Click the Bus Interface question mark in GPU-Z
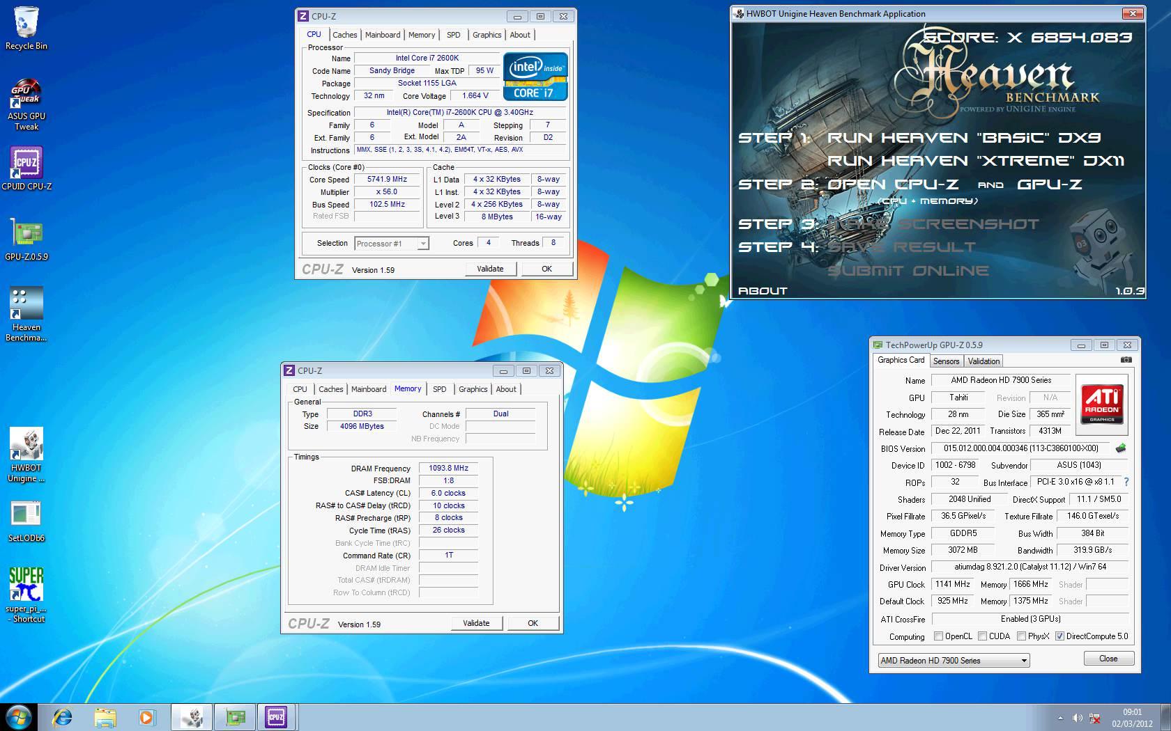The height and width of the screenshot is (731, 1171). (x=1126, y=482)
